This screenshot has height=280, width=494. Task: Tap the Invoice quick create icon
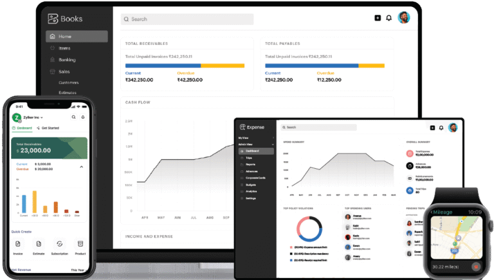pos(17,244)
